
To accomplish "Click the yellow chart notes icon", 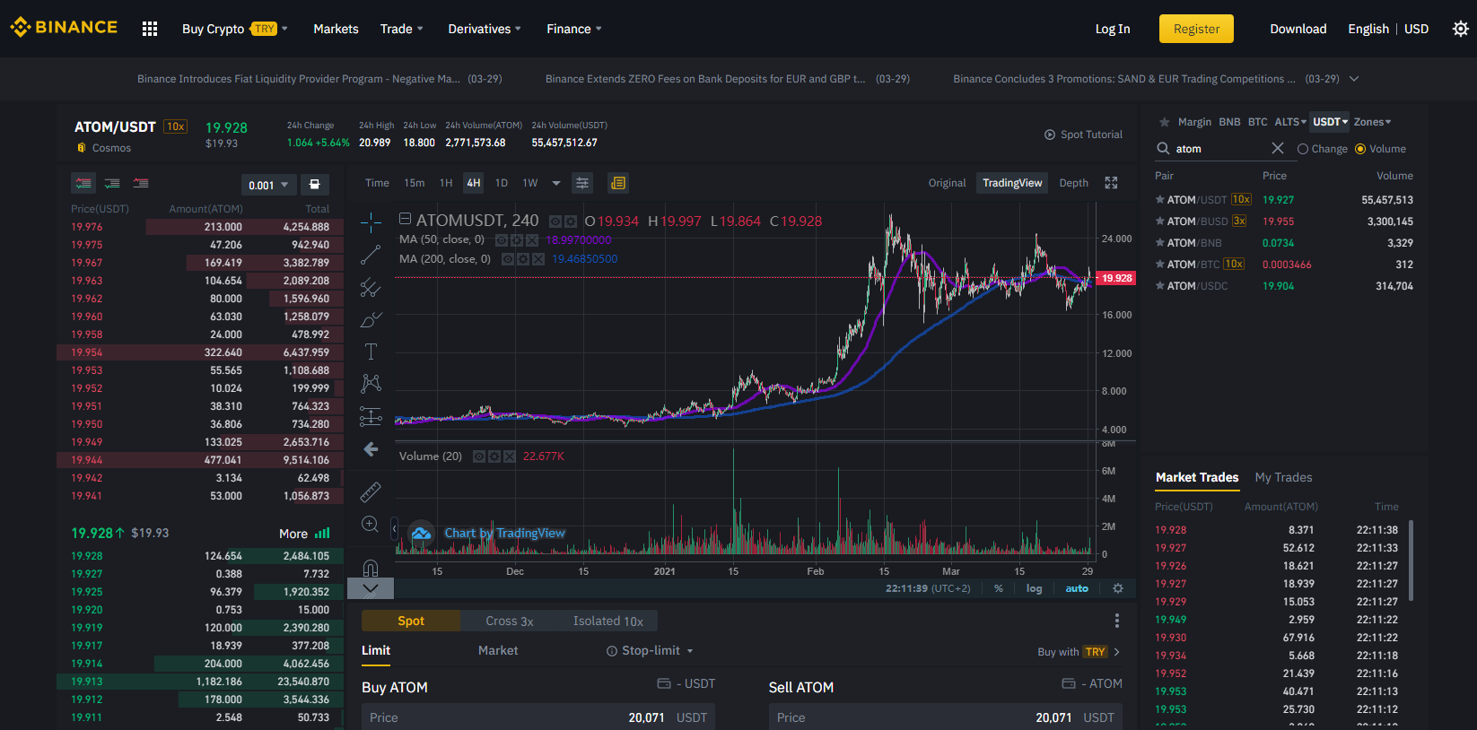I will [x=617, y=183].
